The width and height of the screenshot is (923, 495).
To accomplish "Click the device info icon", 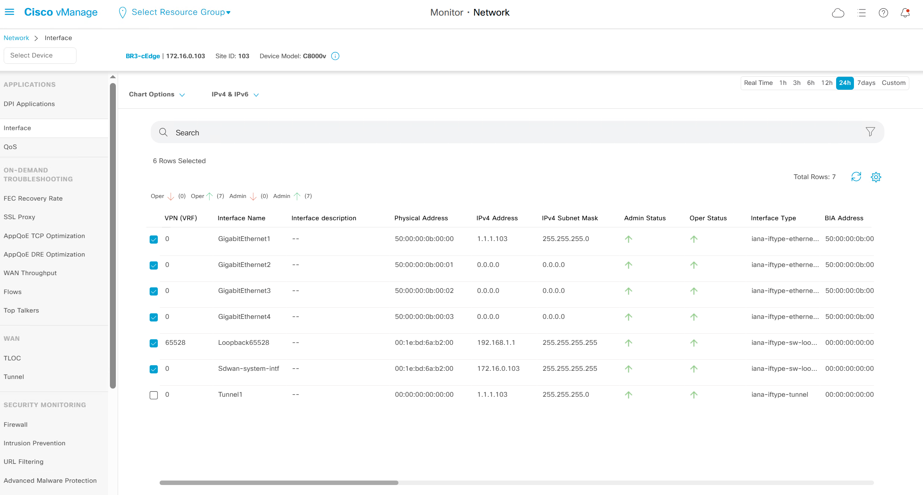I will tap(335, 56).
